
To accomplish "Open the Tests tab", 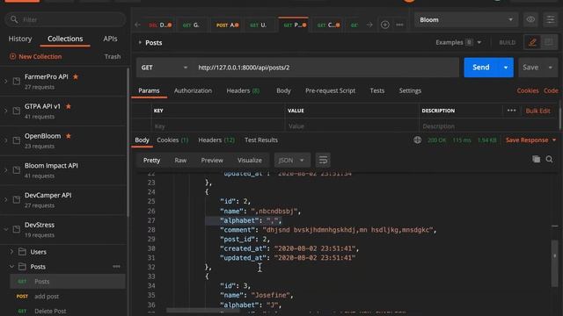I will [x=377, y=90].
